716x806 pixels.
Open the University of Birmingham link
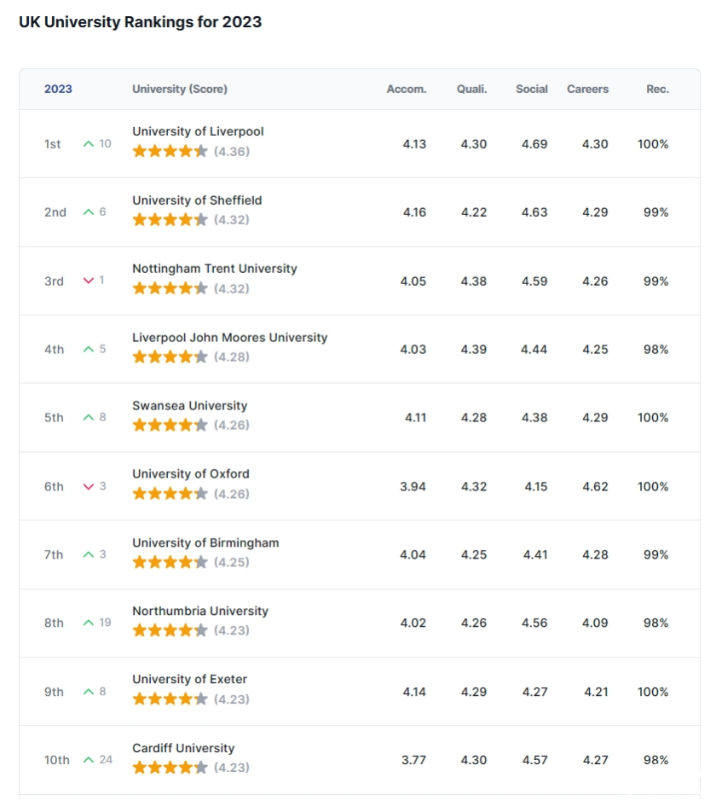pos(205,542)
